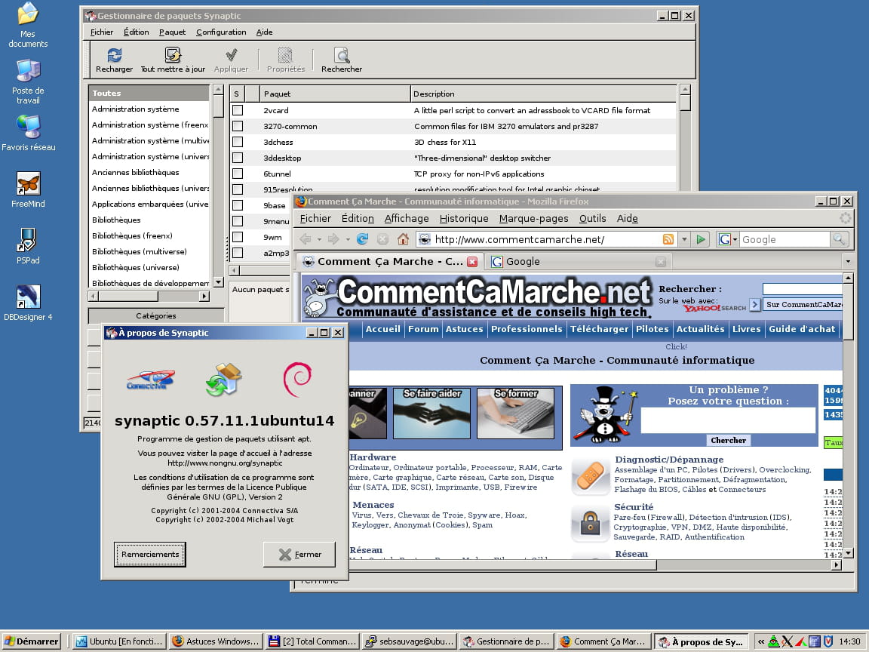869x652 pixels.
Task: Click the Fermer button in about dialog
Action: click(299, 555)
